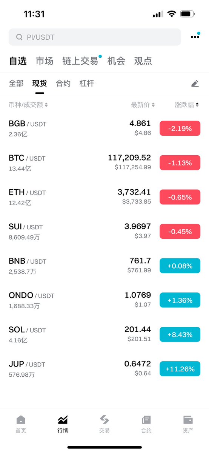Open the 资产 assets wallet icon

tap(188, 420)
